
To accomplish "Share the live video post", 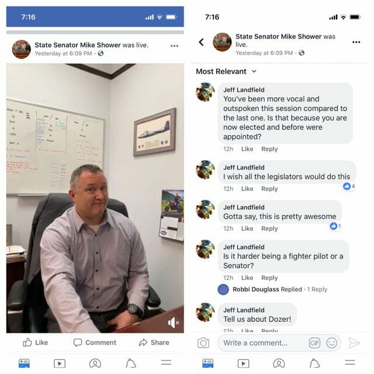I will [x=154, y=342].
